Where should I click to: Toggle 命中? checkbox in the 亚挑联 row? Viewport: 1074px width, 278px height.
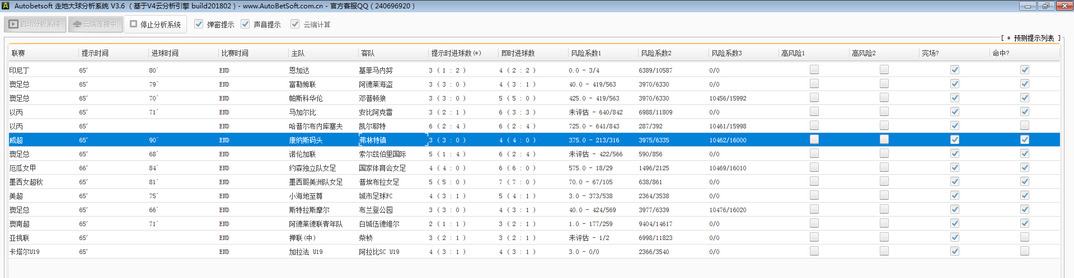1024,237
